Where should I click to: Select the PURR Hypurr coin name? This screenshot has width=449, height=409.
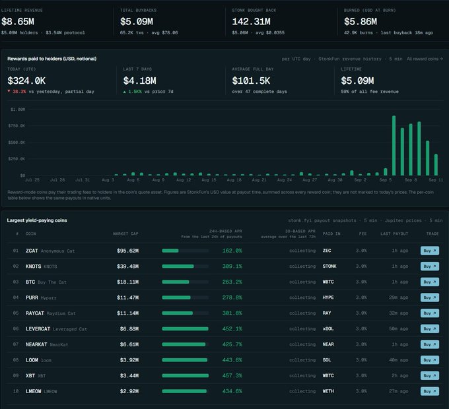pyautogui.click(x=41, y=298)
